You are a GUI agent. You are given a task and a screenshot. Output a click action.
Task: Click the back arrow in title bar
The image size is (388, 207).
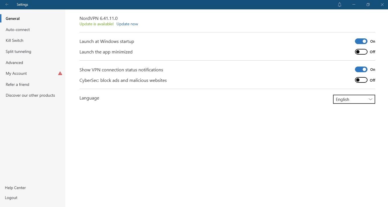point(7,5)
